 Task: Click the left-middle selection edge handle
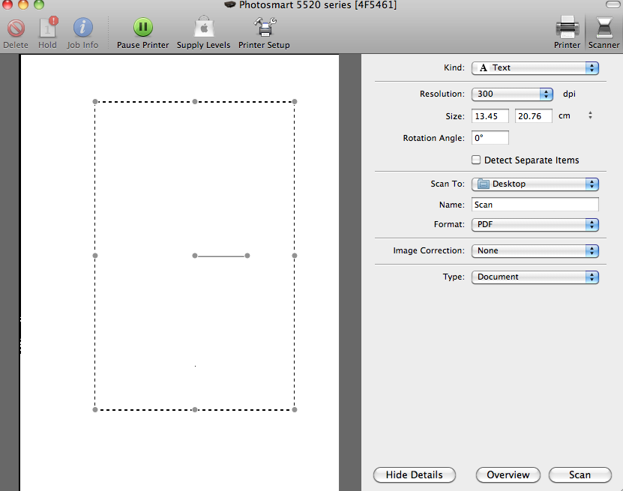click(95, 256)
